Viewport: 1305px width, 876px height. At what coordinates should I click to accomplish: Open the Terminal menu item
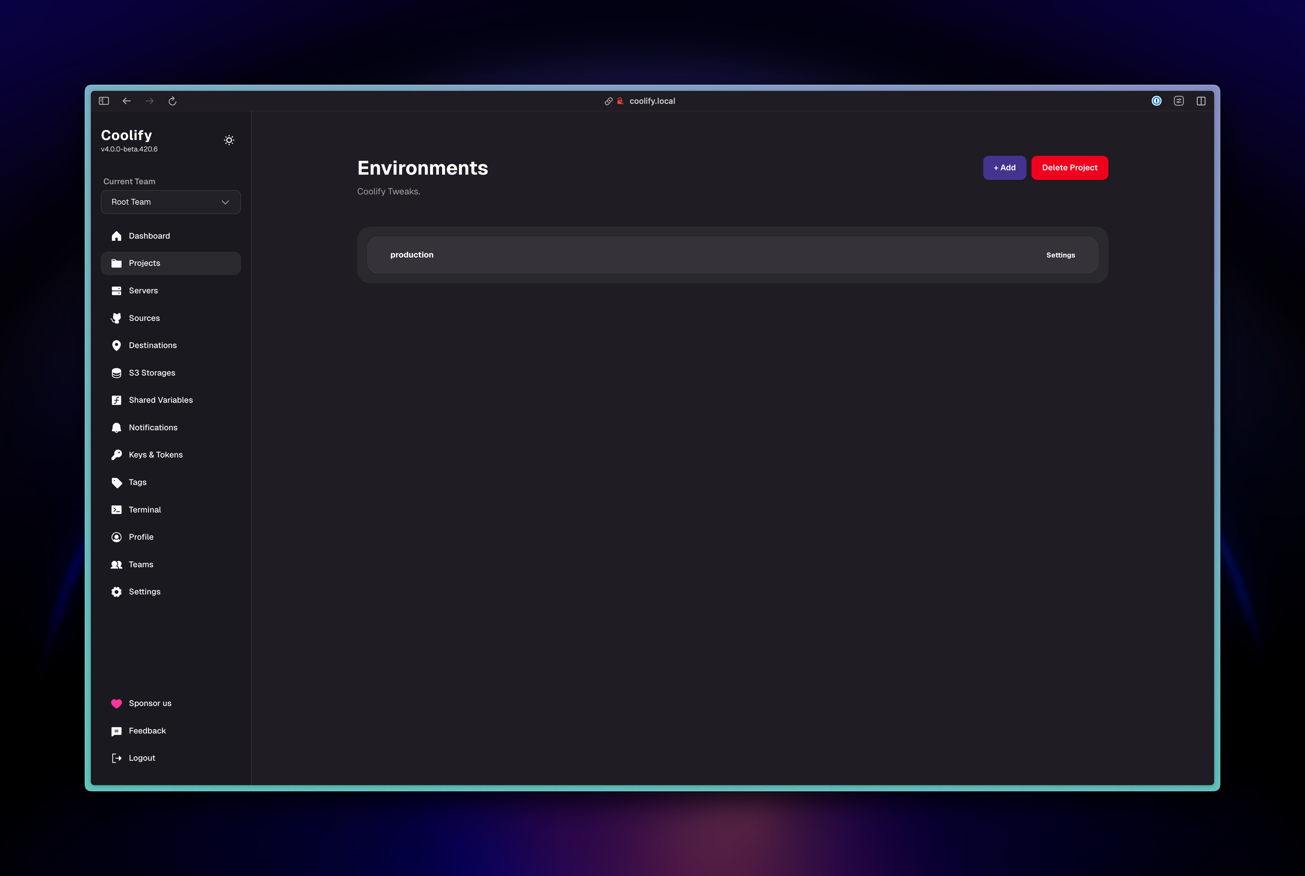145,510
